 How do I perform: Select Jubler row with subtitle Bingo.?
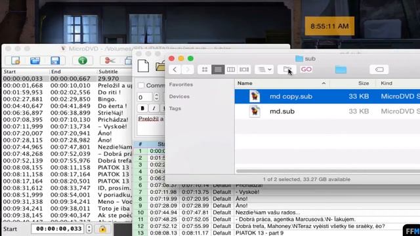tap(67, 99)
